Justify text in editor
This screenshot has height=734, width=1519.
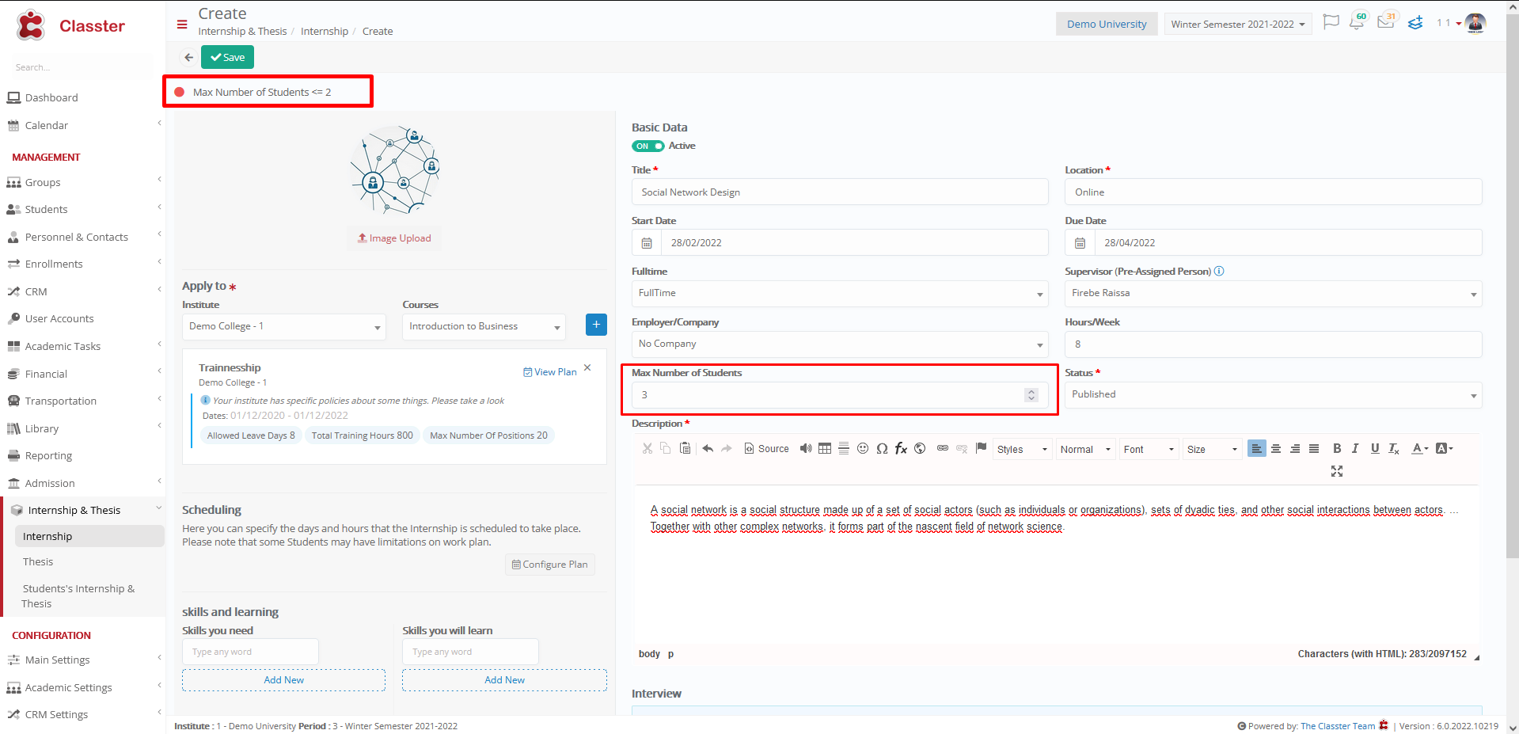[x=1314, y=448]
